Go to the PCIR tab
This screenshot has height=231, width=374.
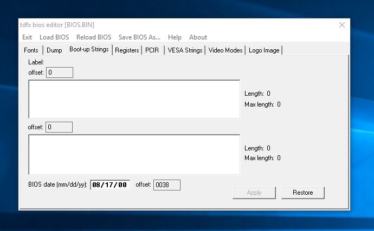tap(152, 50)
